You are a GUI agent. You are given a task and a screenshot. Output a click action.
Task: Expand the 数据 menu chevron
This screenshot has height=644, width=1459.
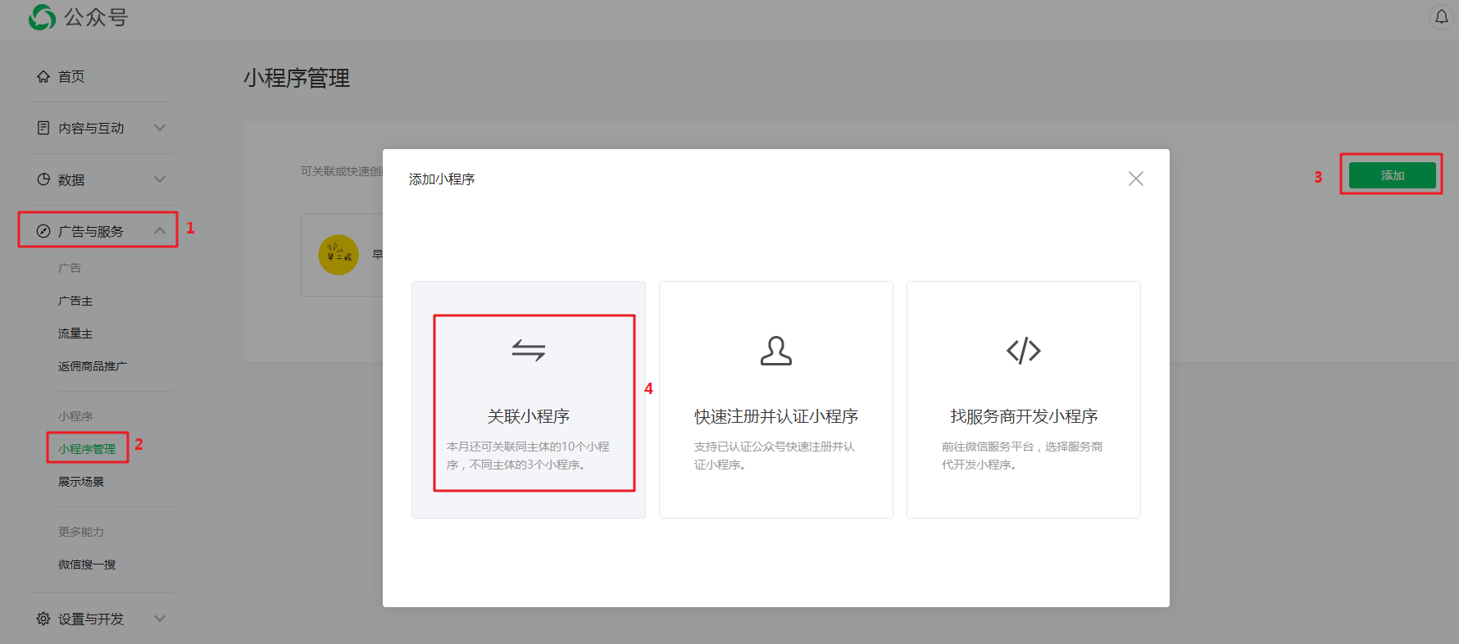(x=160, y=179)
